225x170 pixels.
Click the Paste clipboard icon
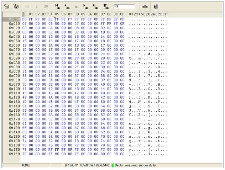pos(46,6)
